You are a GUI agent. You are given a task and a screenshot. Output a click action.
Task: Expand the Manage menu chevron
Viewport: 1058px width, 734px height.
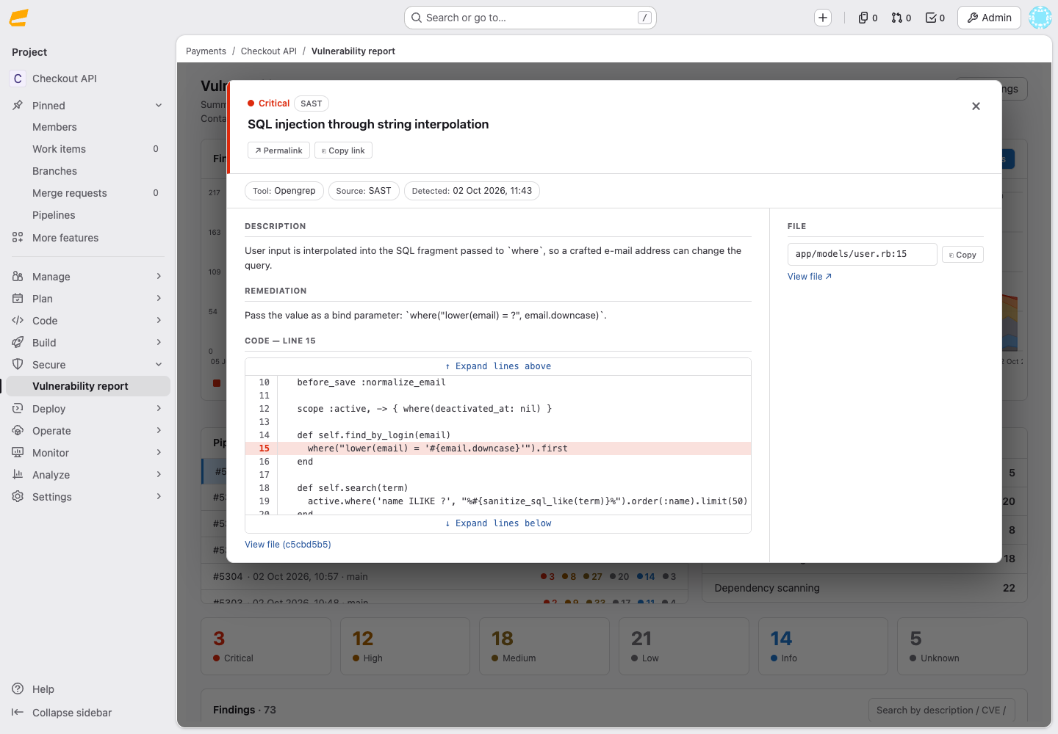pos(159,277)
